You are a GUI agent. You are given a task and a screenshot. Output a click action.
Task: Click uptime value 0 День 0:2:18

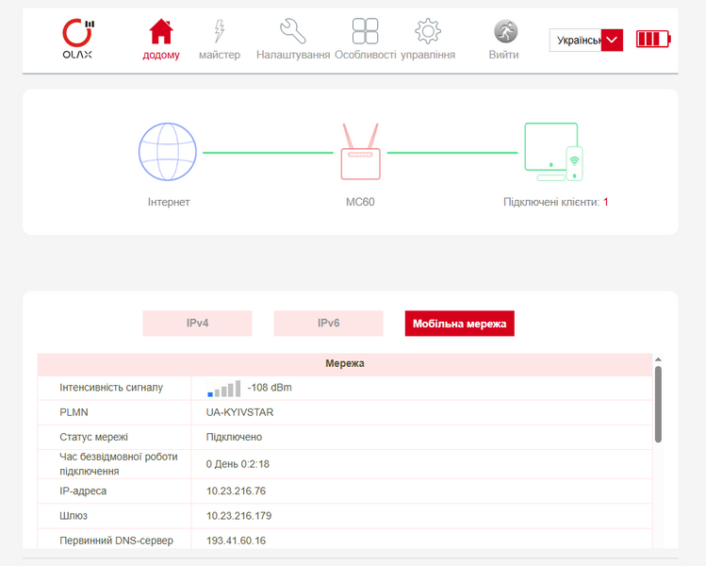(x=238, y=464)
